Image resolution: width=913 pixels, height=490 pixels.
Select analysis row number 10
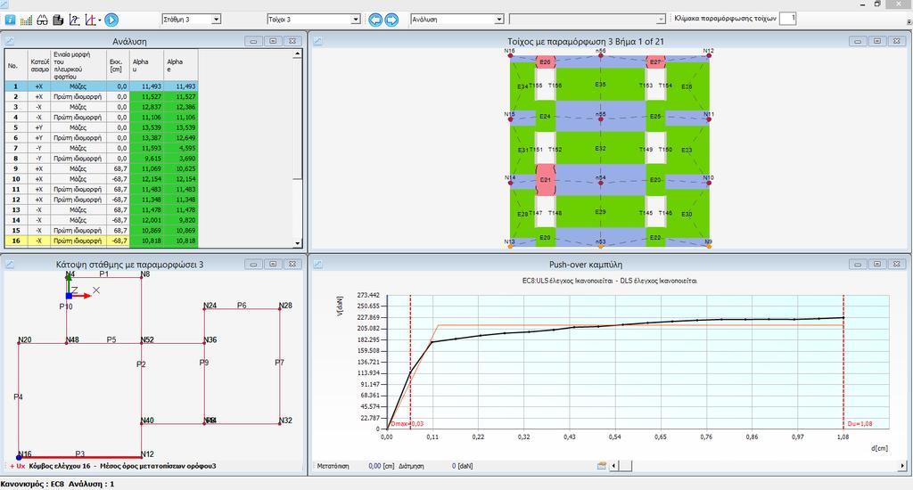[x=102, y=179]
